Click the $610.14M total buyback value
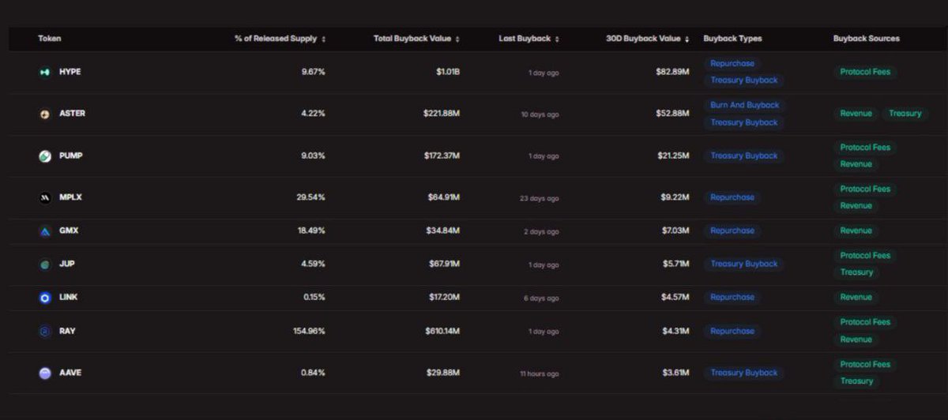The width and height of the screenshot is (948, 420). (x=442, y=332)
